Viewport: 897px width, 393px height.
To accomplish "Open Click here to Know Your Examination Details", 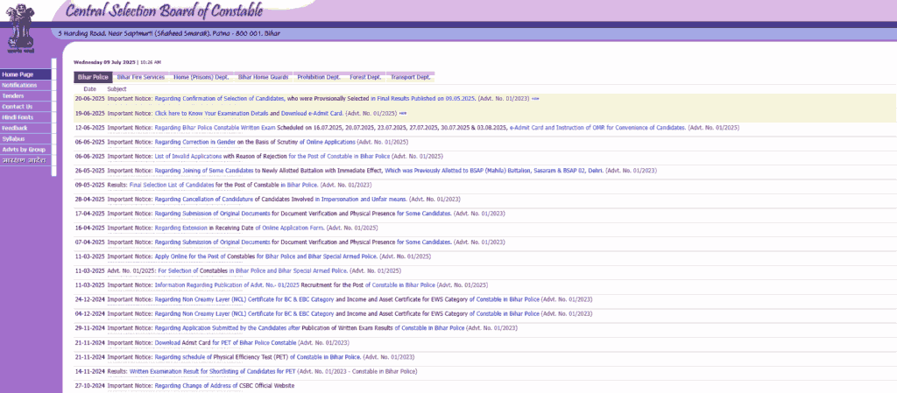I will (212, 113).
